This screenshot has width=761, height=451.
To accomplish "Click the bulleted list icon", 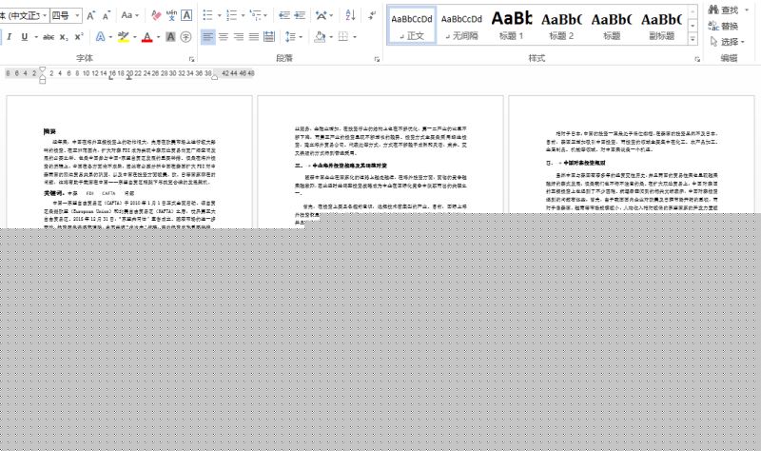I will pyautogui.click(x=208, y=15).
